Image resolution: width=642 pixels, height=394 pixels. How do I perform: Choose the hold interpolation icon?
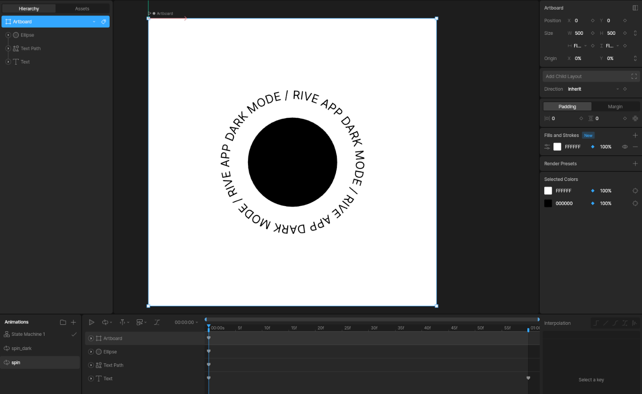pyautogui.click(x=596, y=323)
